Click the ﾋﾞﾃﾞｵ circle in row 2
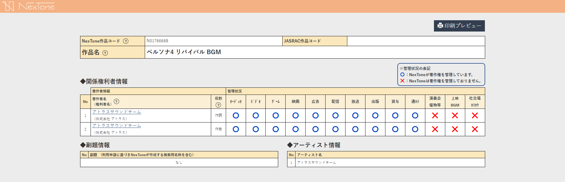The image size is (565, 182). point(256,129)
